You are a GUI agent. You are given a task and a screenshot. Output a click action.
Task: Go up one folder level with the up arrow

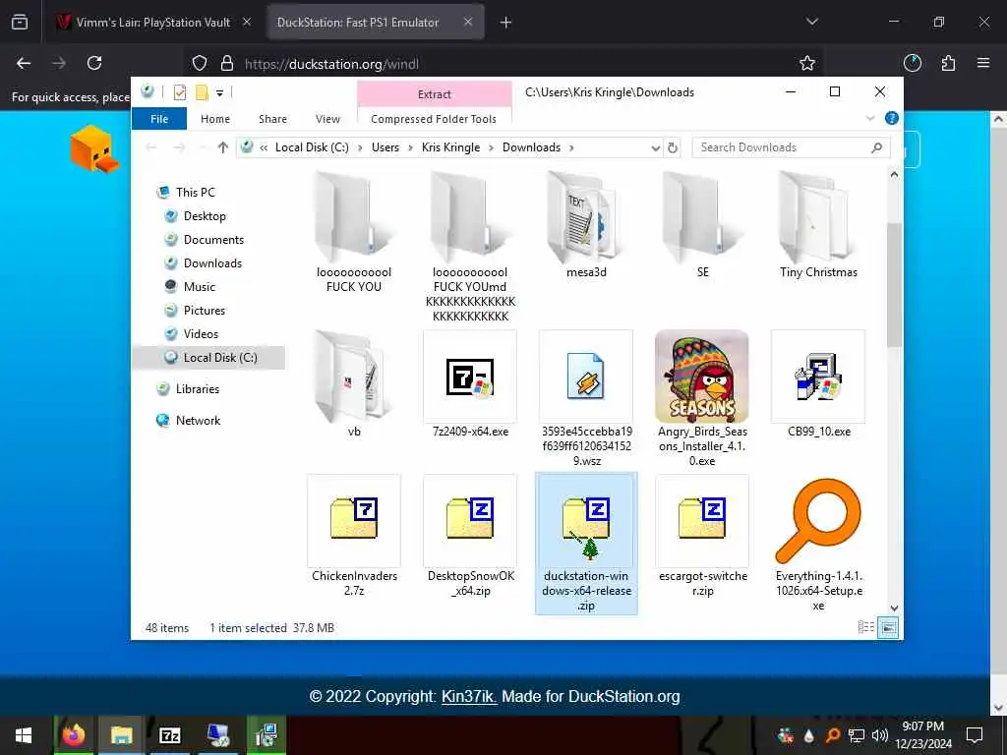tap(223, 147)
